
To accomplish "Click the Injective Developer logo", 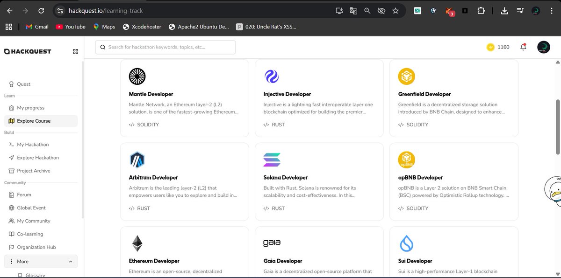I will tap(272, 76).
